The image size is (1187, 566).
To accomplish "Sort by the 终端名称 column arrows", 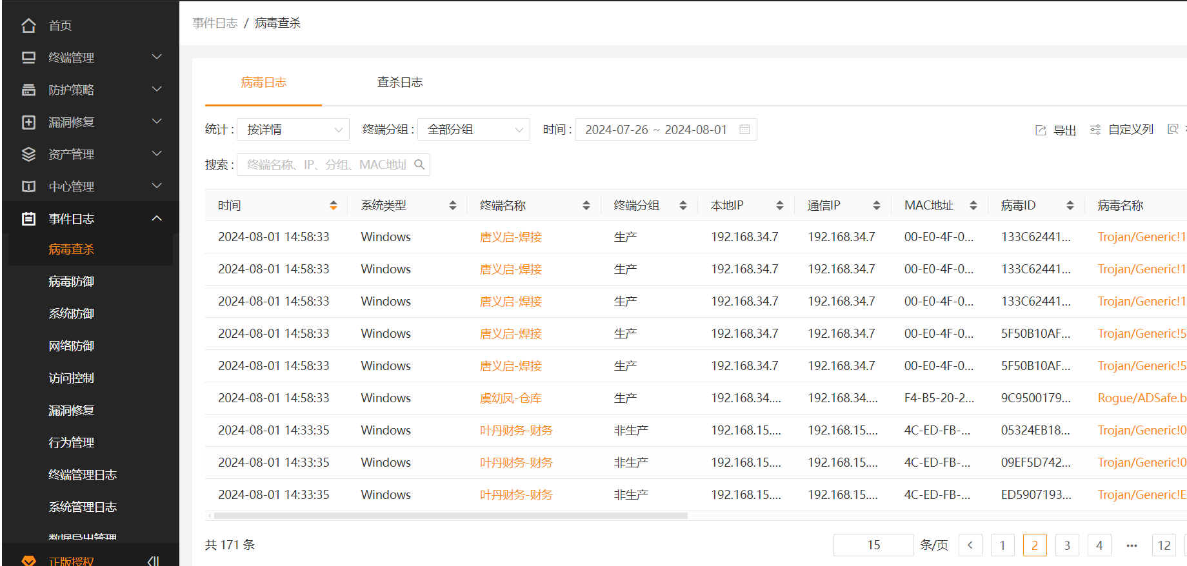I will click(x=586, y=206).
